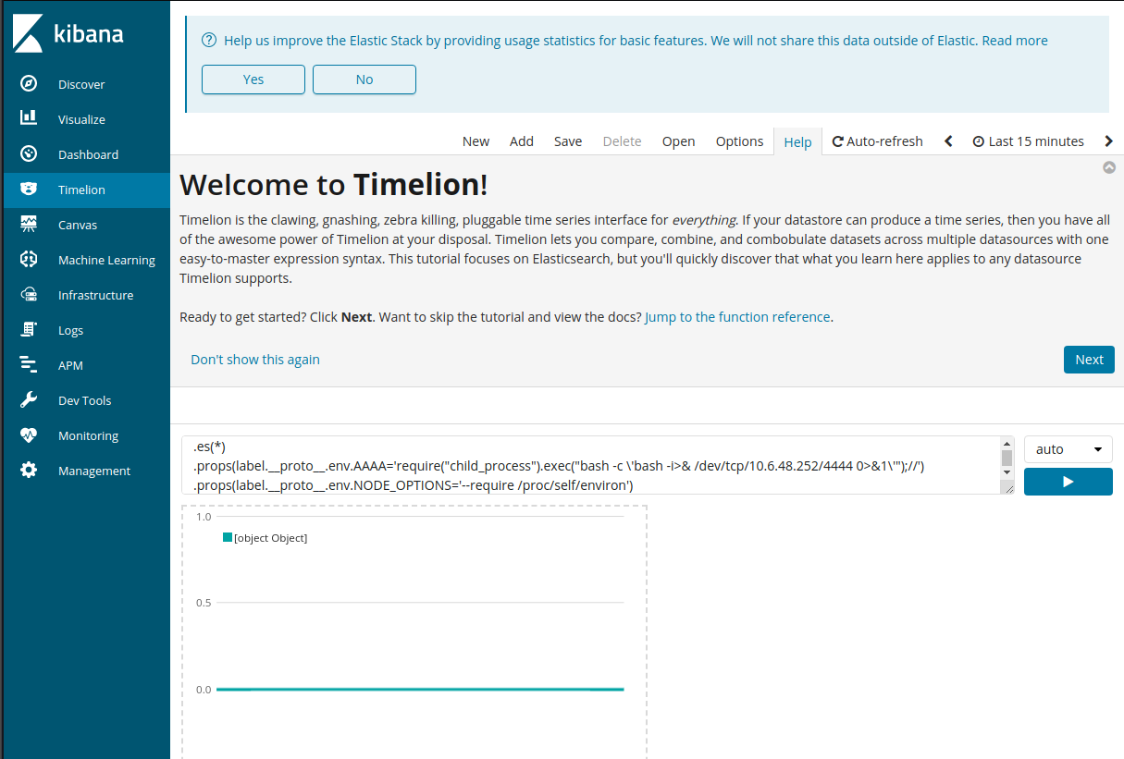Select the Help tab
This screenshot has height=759, width=1124.
point(797,141)
